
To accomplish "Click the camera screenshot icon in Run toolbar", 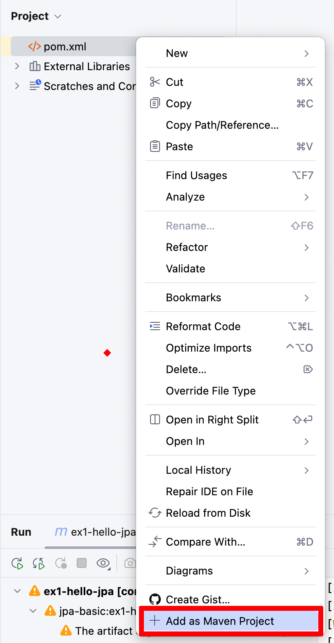I will (x=130, y=563).
